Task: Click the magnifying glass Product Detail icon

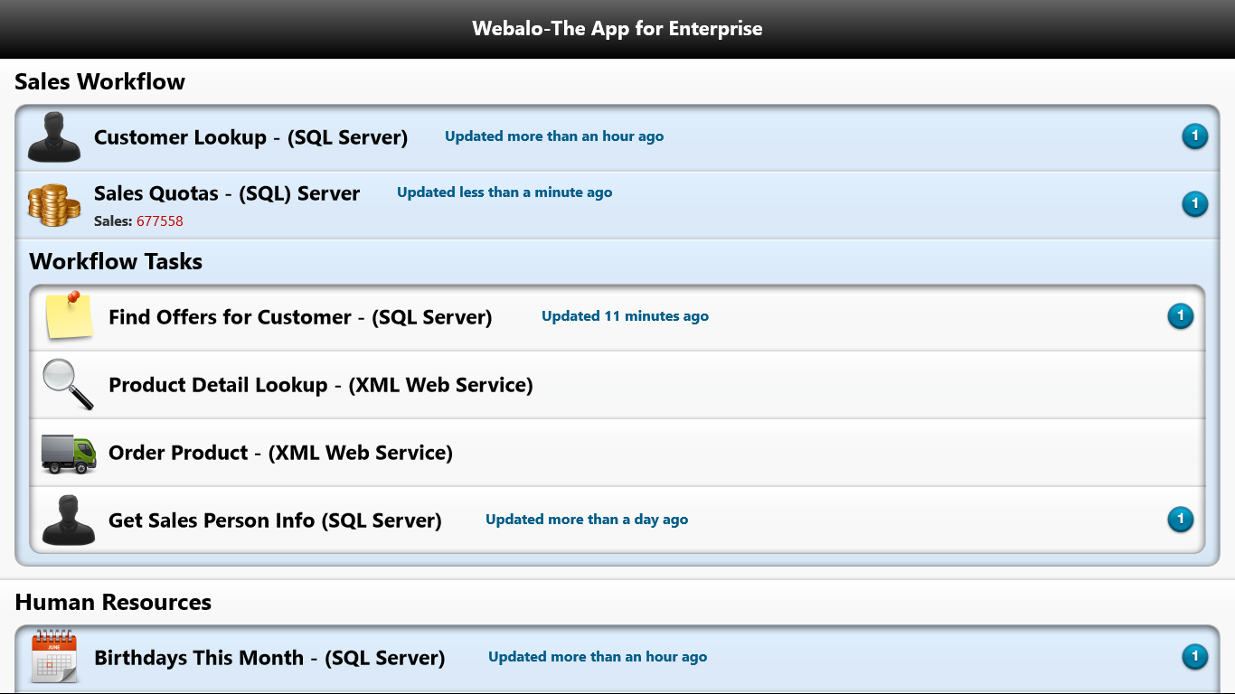Action: (x=69, y=385)
